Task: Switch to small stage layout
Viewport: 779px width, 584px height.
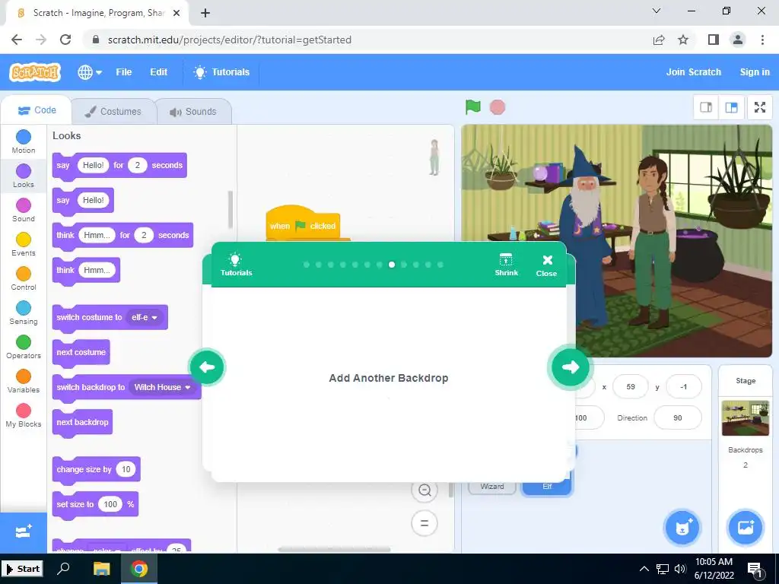Action: [x=706, y=107]
